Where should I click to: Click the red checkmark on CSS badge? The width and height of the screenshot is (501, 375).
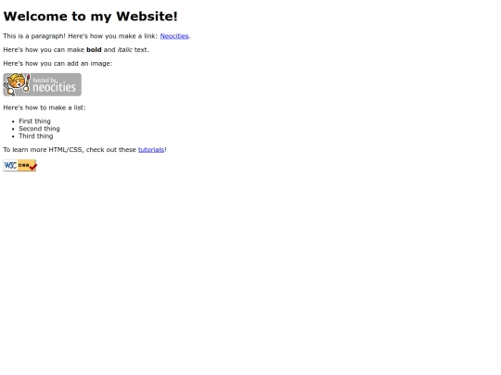[x=33, y=167]
